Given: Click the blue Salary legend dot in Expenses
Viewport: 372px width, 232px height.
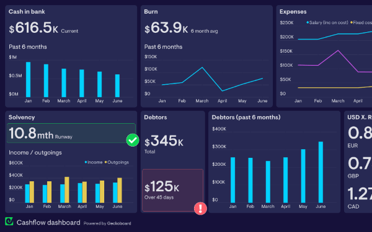Looking at the screenshot, I should point(308,22).
